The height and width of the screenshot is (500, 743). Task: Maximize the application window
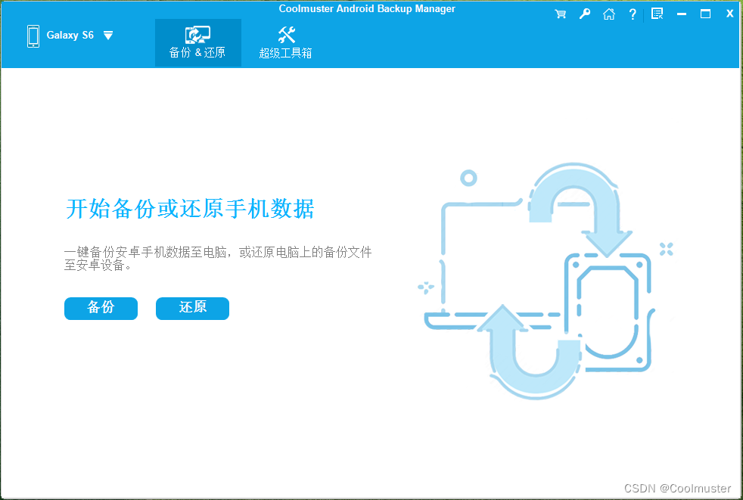706,13
